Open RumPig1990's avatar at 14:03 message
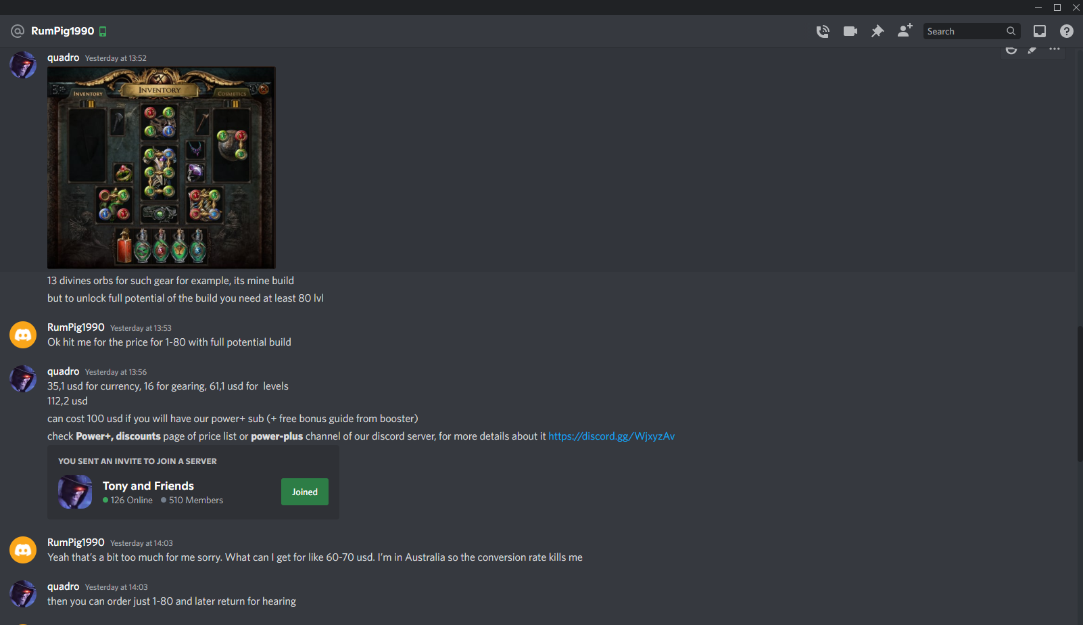This screenshot has width=1083, height=625. (23, 550)
